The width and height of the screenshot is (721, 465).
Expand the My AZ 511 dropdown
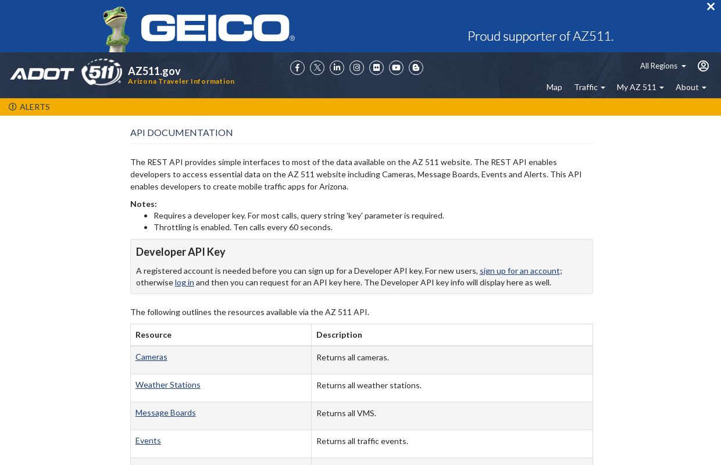pyautogui.click(x=640, y=87)
